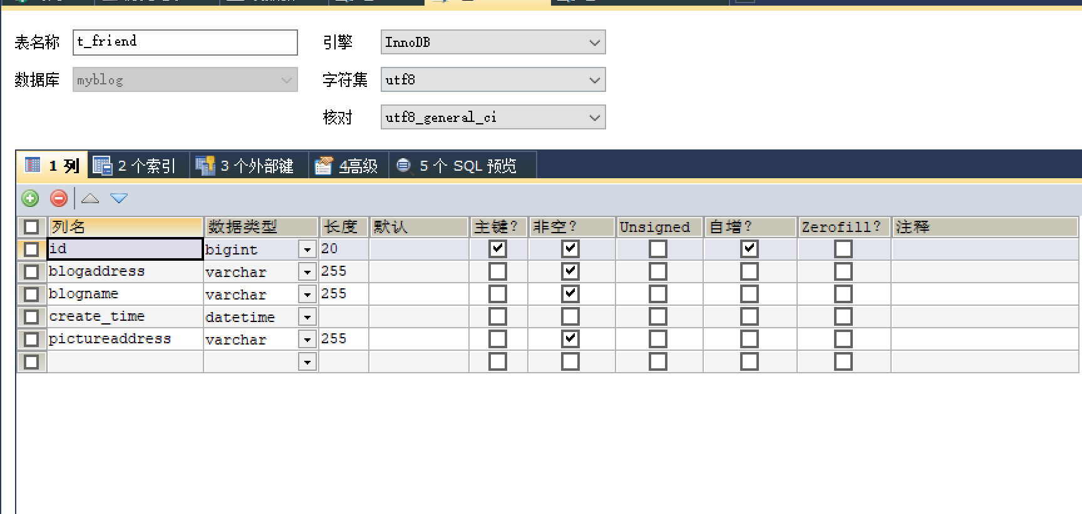Click the t_friend table name field
The height and width of the screenshot is (514, 1082).
[x=185, y=42]
